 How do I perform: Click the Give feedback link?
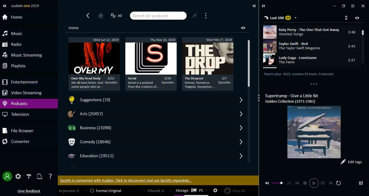coord(29,191)
